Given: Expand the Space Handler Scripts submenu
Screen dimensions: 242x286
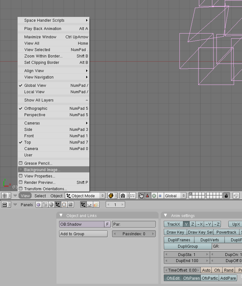Looking at the screenshot, I should click(x=53, y=20).
